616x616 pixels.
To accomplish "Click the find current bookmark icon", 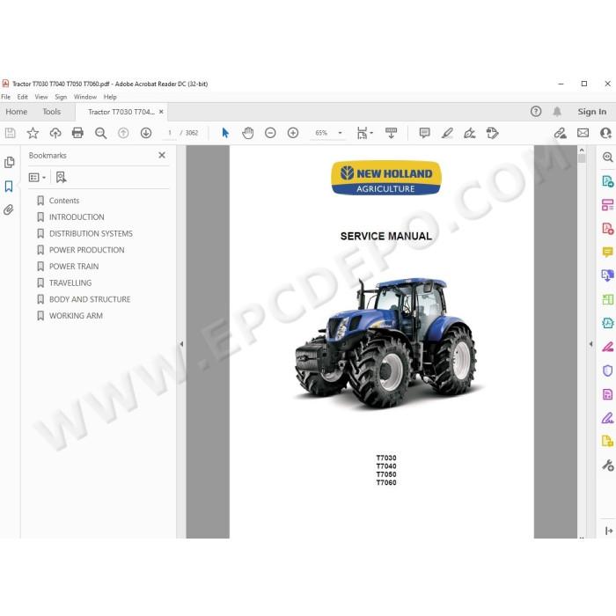I will [x=61, y=178].
